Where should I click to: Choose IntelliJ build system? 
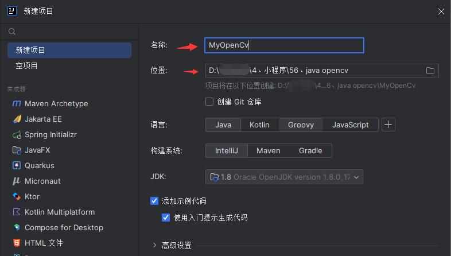click(227, 151)
